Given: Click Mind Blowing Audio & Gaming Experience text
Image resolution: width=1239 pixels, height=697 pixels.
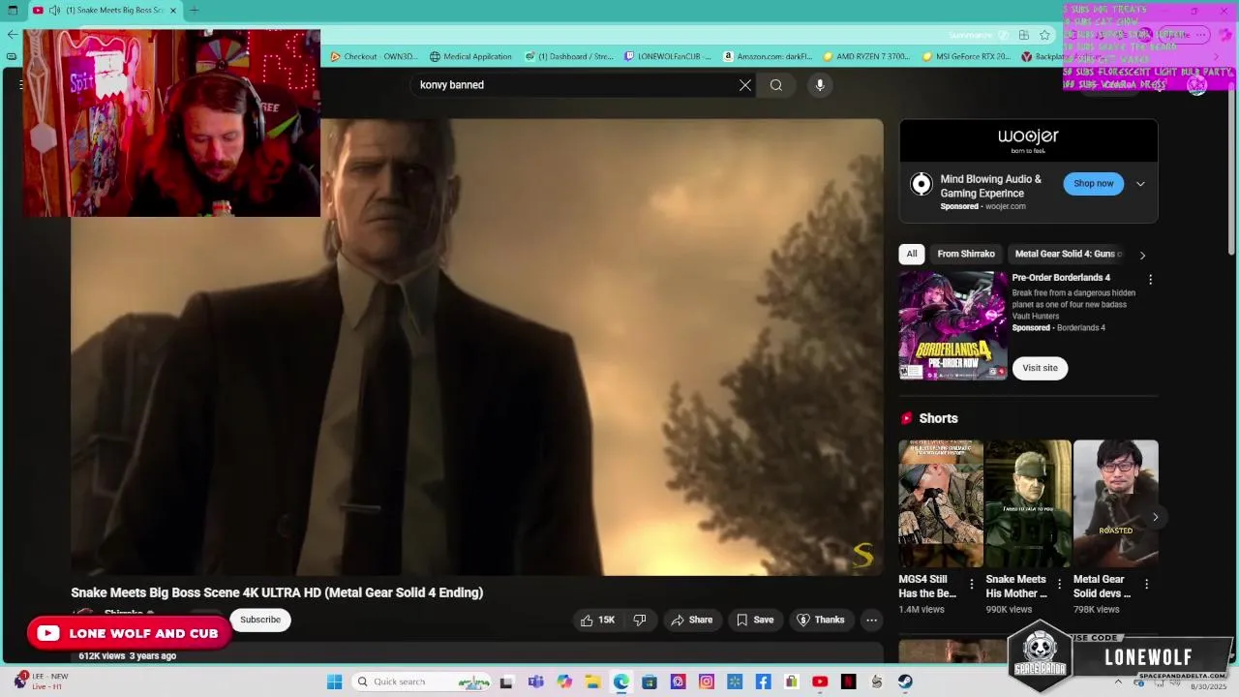Looking at the screenshot, I should pyautogui.click(x=990, y=186).
